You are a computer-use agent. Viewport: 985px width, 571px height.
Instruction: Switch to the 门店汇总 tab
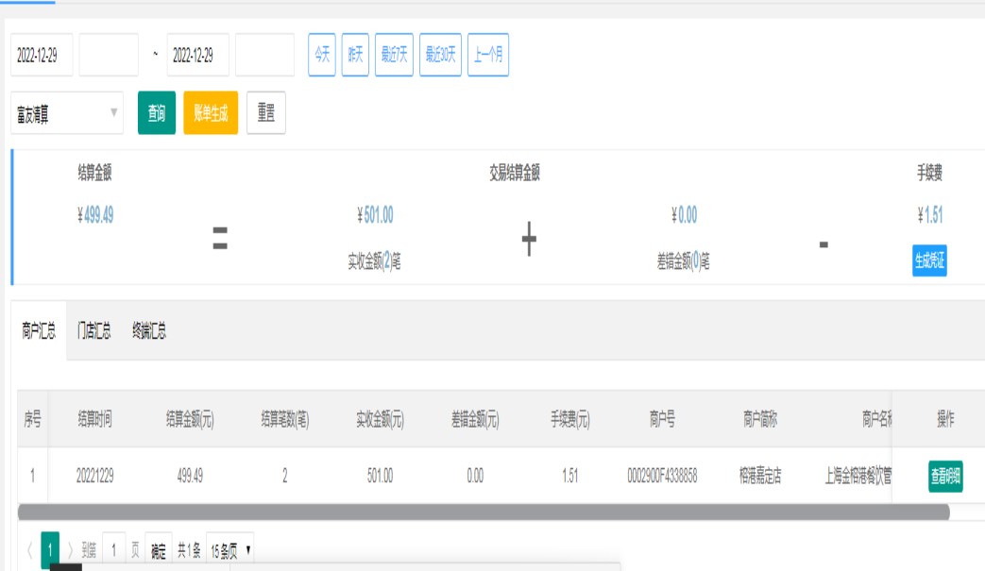point(93,331)
